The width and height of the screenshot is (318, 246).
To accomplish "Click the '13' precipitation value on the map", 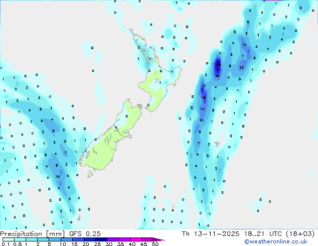I will point(241,67).
